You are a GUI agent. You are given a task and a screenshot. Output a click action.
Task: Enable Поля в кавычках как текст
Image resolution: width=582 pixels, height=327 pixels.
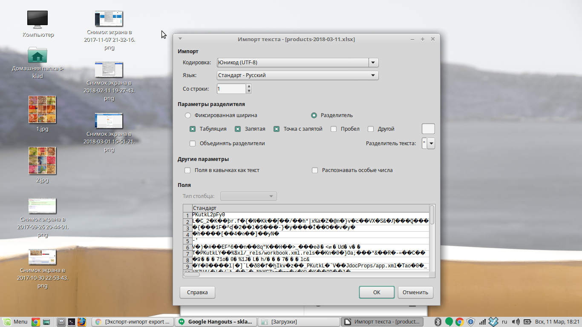[187, 170]
